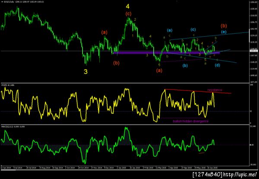
Task: Click the 1071.85 price axis label
Action: pos(253,82)
